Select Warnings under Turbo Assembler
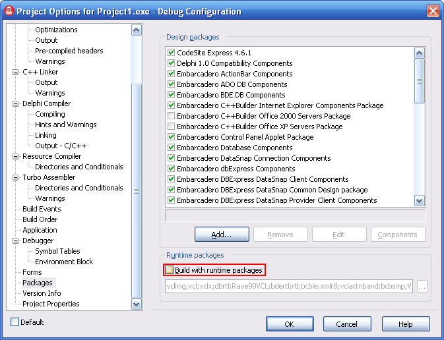The height and width of the screenshot is (340, 444). [x=50, y=198]
